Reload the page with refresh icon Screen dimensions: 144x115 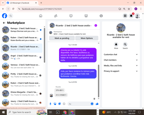[x=13, y=9]
